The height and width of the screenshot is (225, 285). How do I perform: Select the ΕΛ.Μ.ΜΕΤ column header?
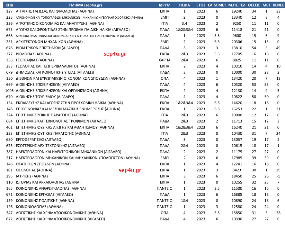point(217,5)
